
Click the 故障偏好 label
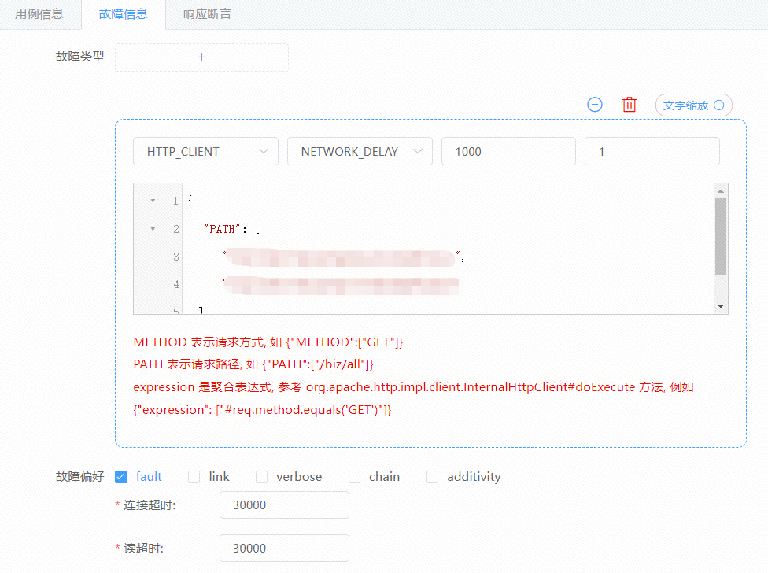point(79,477)
